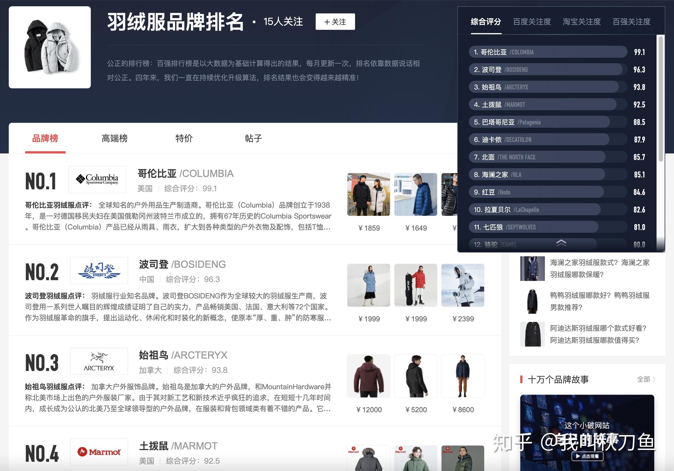View the Bosideng ¥2399 ski jacket image
Viewport: 674px width, 471px height.
click(463, 285)
